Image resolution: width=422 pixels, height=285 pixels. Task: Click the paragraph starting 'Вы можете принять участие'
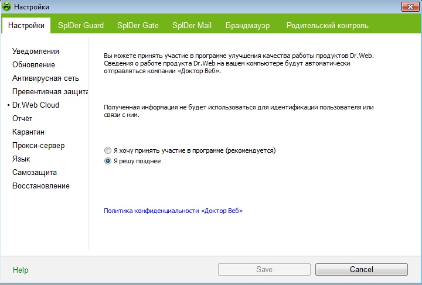coord(239,63)
